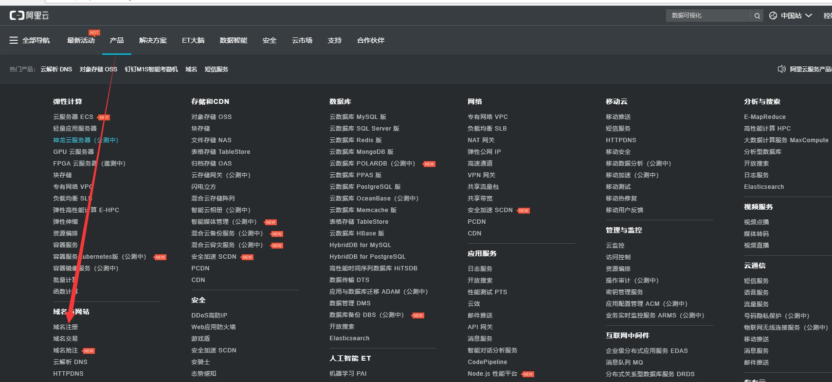
Task: Click 域名注册 link
Action: point(66,327)
